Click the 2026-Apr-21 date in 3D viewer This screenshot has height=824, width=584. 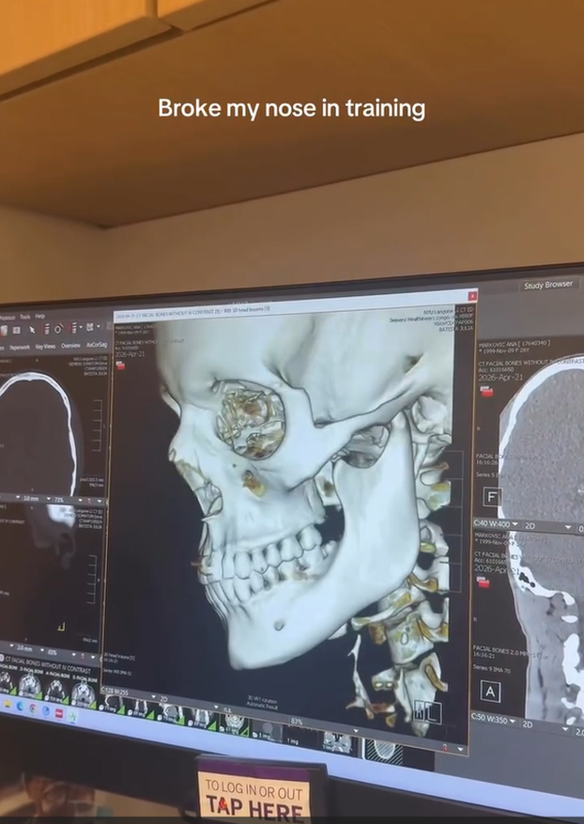pos(129,353)
